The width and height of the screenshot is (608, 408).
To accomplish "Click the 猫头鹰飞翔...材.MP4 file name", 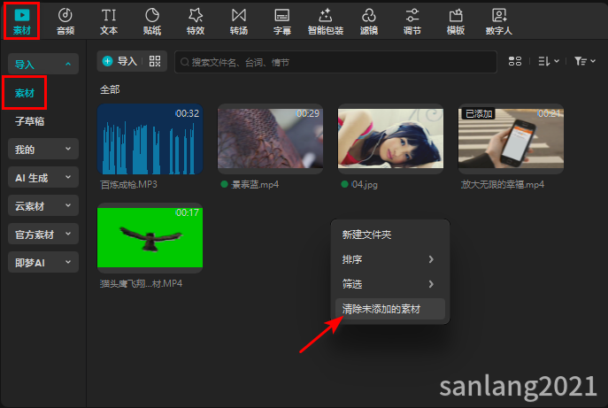I will (141, 283).
